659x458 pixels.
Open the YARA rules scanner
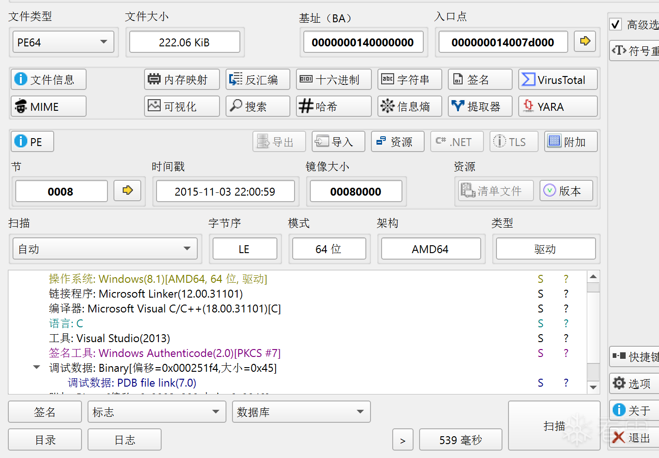[558, 107]
